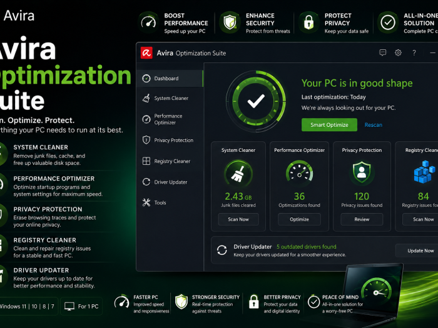This screenshot has width=438, height=328.
Task: Open Performance Optimizer sidebar item
Action: tap(170, 119)
